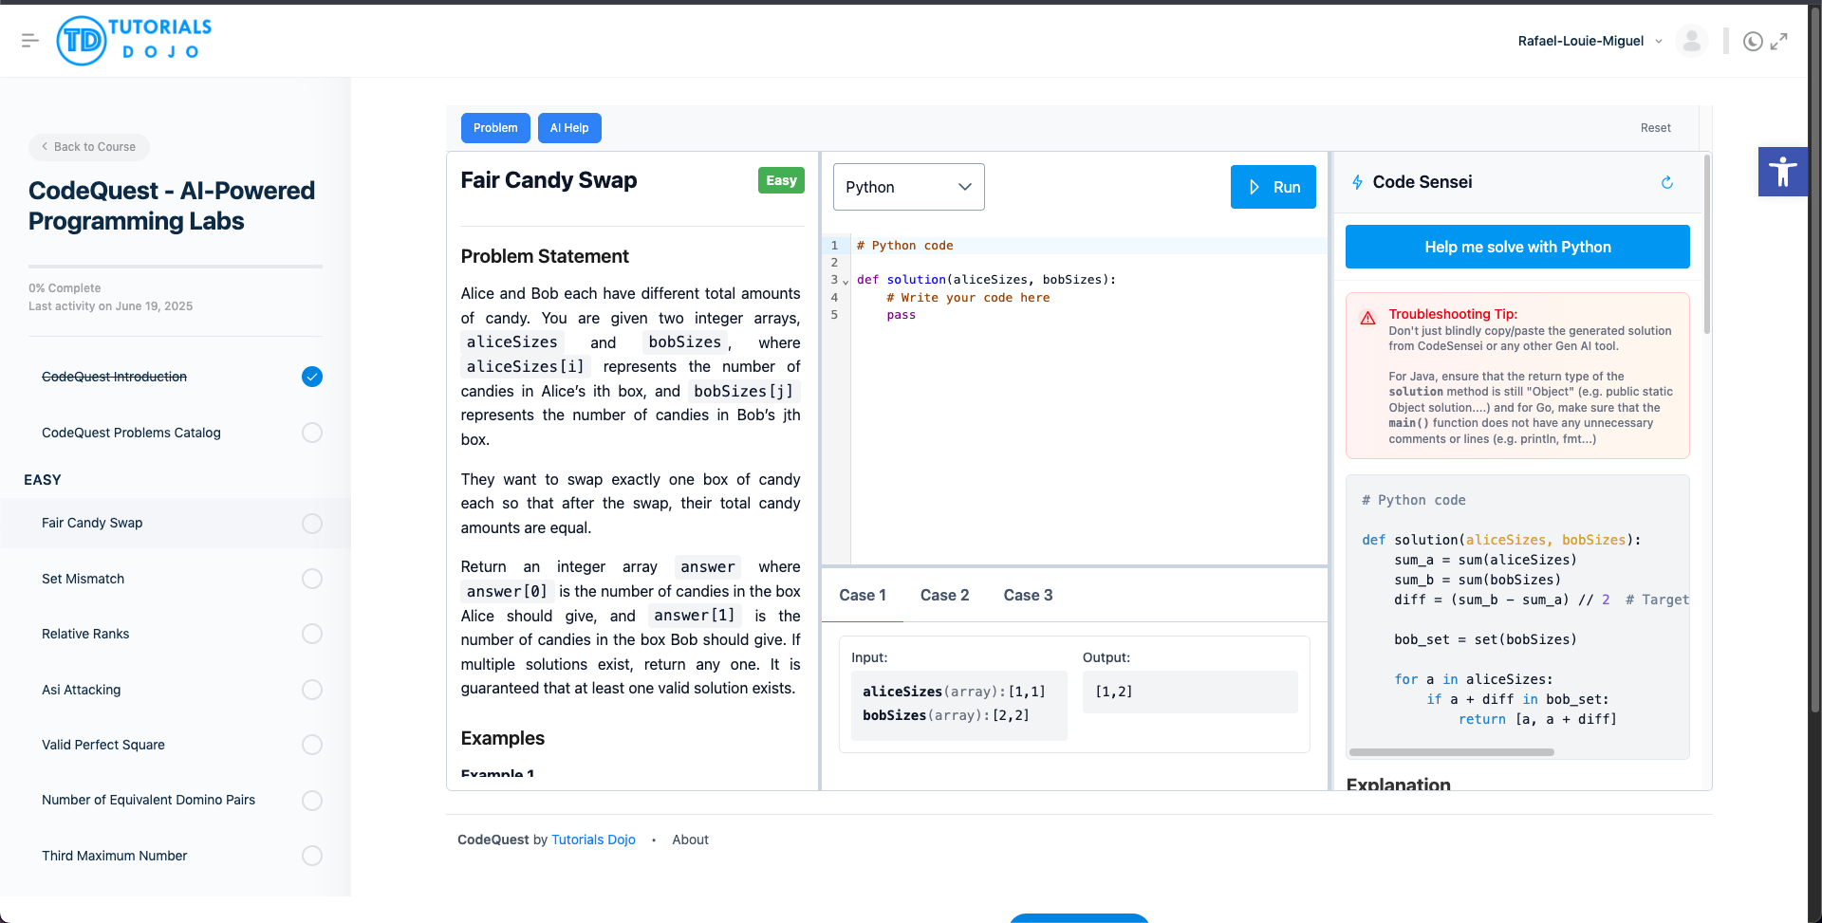Click the Run button

[1273, 187]
